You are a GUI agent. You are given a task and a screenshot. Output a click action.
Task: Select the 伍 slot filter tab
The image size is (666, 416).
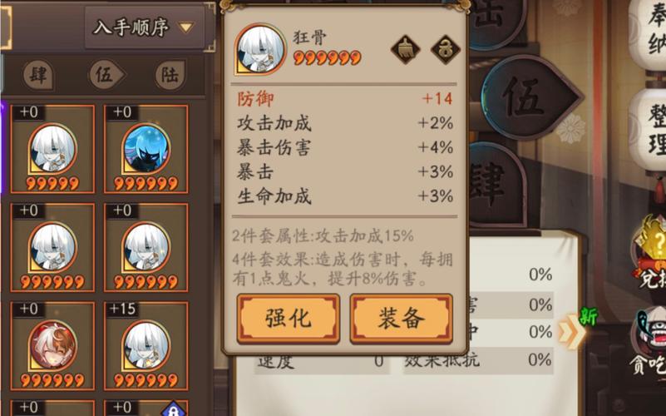tap(106, 75)
